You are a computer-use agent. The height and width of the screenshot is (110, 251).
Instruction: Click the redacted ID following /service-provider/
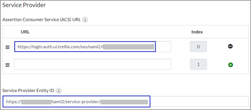pos(124,102)
